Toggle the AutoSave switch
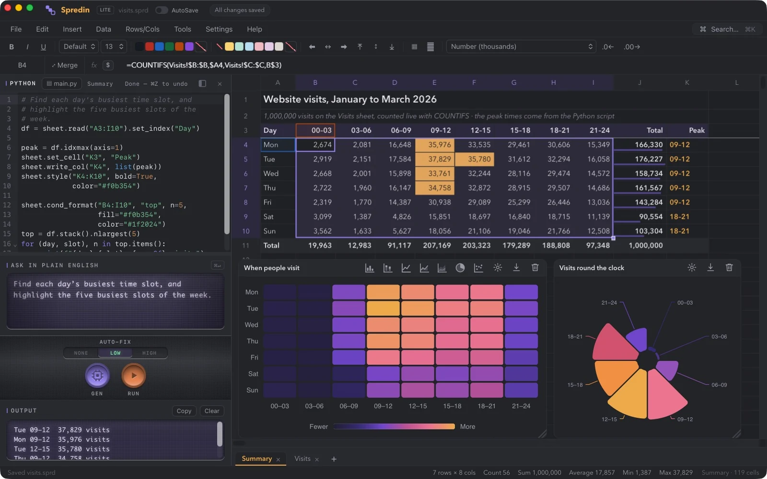The width and height of the screenshot is (767, 479). (162, 10)
